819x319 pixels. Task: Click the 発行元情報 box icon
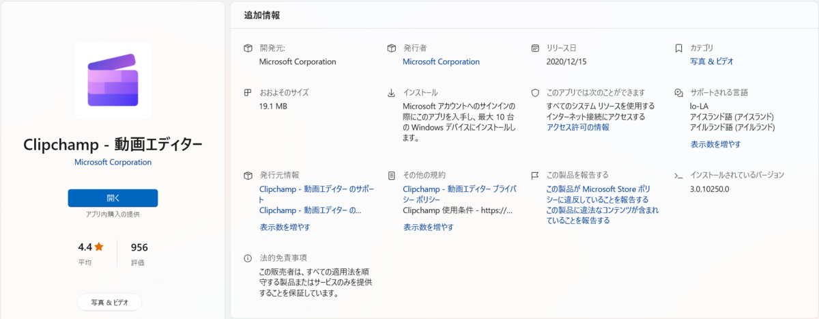[x=248, y=176]
